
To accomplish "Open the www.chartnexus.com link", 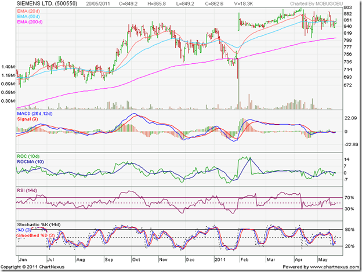I will tap(335, 267).
